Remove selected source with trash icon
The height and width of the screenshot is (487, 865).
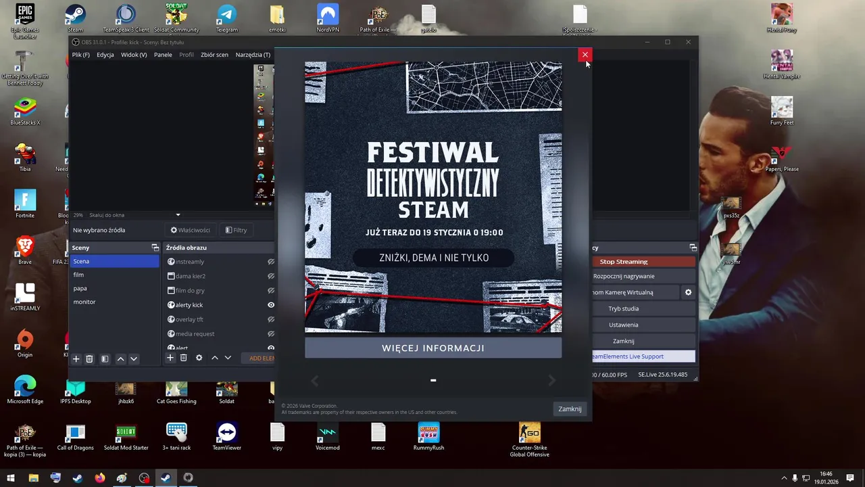coord(183,358)
